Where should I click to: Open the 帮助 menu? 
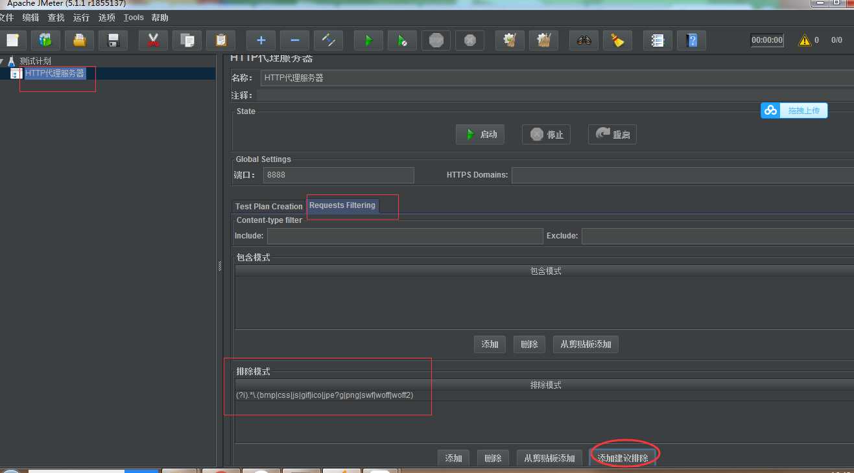click(160, 17)
